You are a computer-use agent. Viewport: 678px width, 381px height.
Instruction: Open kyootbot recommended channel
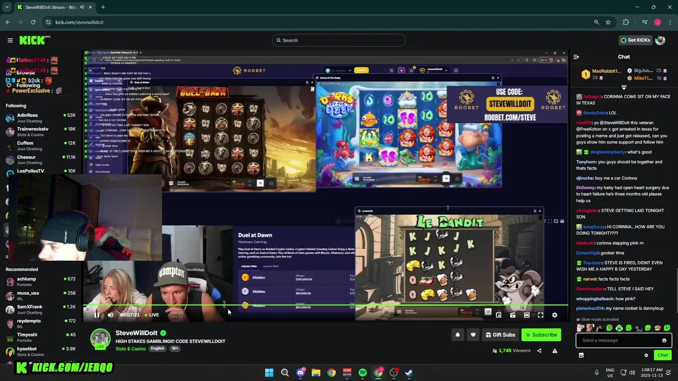(x=41, y=351)
